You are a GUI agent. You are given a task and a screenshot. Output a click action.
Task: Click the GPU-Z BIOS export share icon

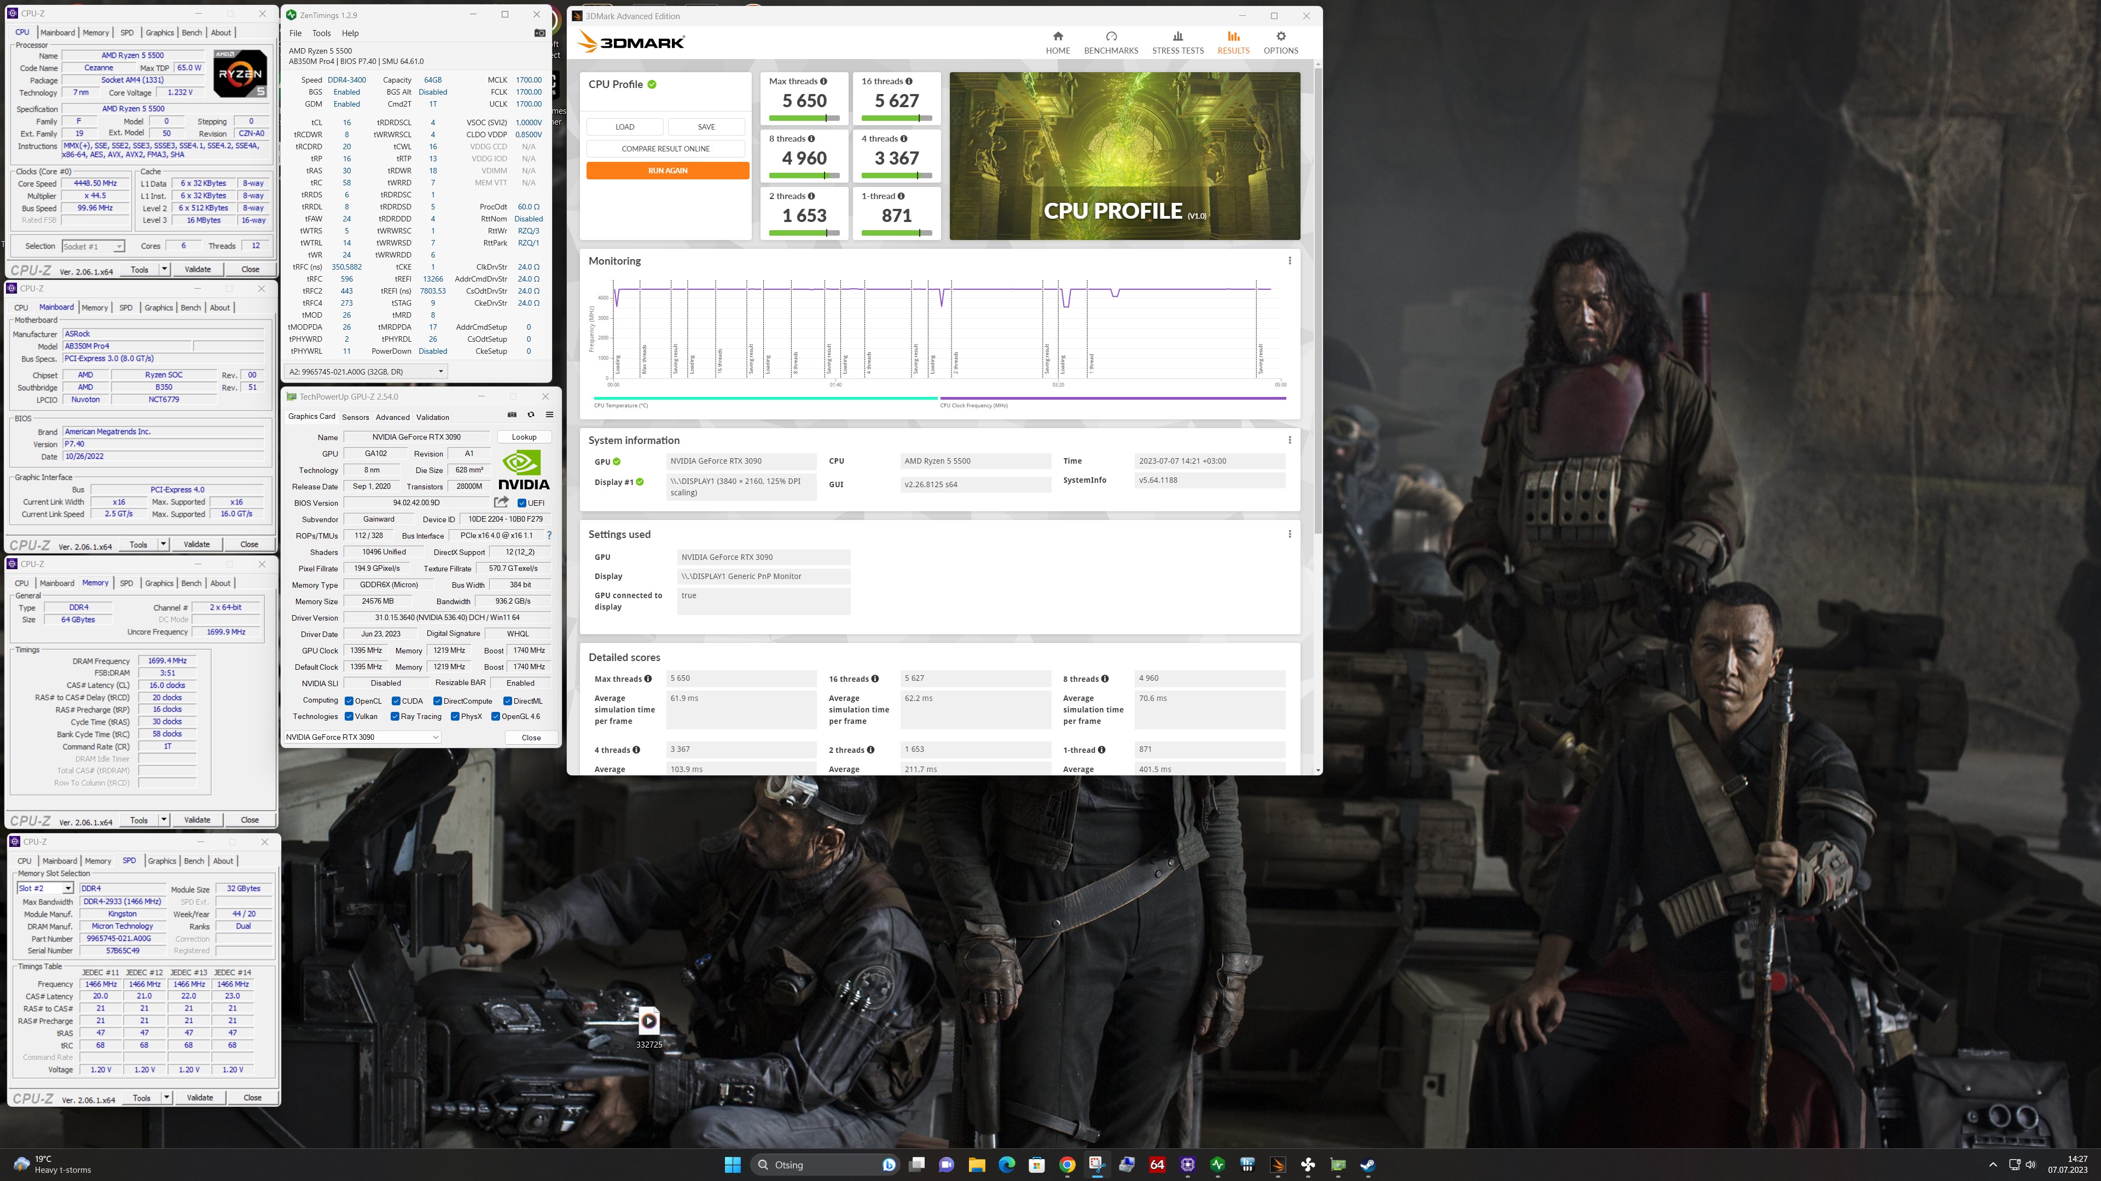point(501,502)
